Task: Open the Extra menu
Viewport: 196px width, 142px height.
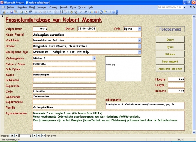Action: [x=73, y=8]
